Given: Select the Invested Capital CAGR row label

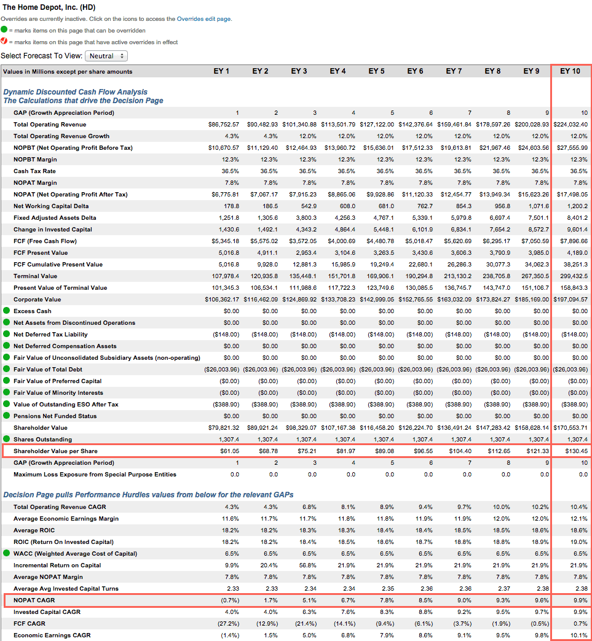Looking at the screenshot, I should point(47,612).
